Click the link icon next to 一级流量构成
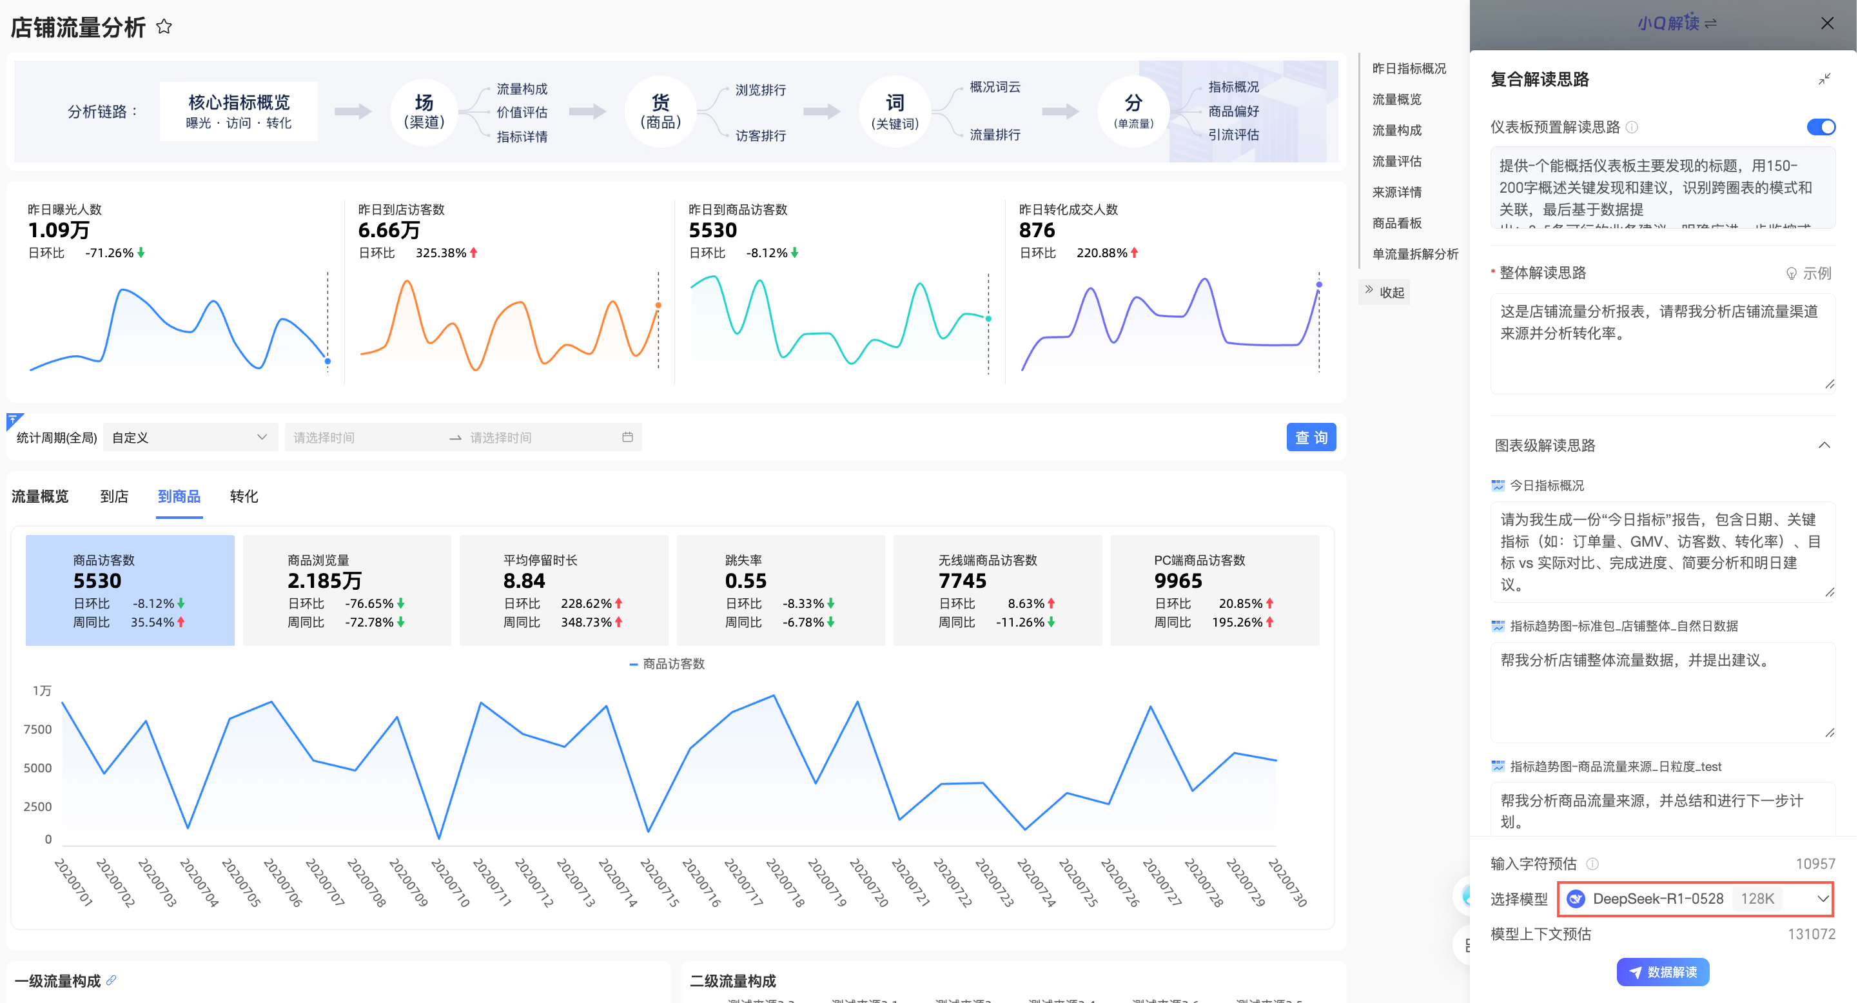Viewport: 1858px width, 1003px height. (x=111, y=980)
